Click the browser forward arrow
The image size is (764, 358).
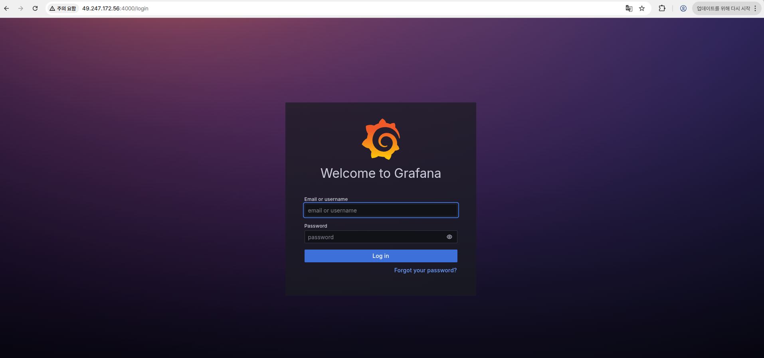click(x=21, y=8)
